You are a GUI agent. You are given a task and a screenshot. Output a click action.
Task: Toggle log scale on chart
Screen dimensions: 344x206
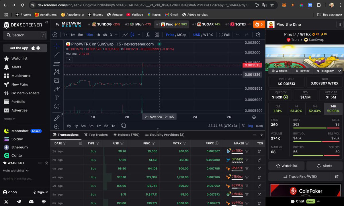pos(251,126)
